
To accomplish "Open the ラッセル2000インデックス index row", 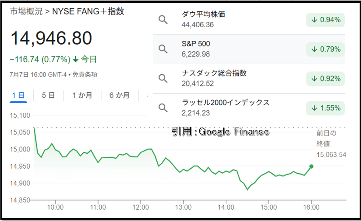I will click(x=249, y=108).
